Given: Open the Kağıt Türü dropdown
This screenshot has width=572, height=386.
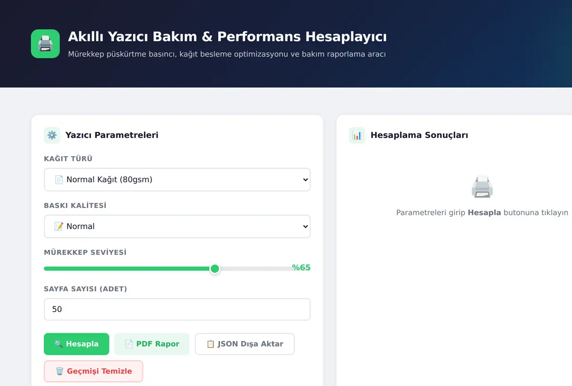Looking at the screenshot, I should [x=177, y=179].
